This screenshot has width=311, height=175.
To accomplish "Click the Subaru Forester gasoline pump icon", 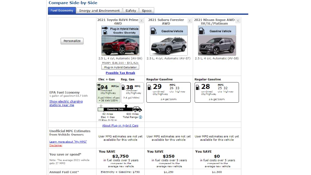I will [x=153, y=31].
